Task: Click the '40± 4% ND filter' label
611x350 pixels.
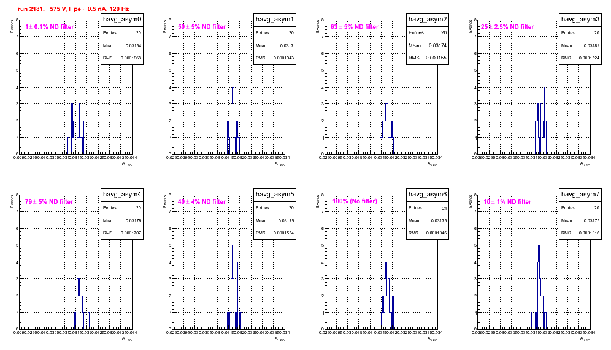Action: (x=202, y=202)
